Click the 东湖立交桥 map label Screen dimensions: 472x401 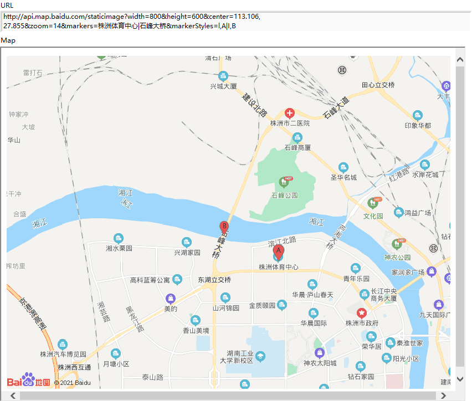(214, 280)
